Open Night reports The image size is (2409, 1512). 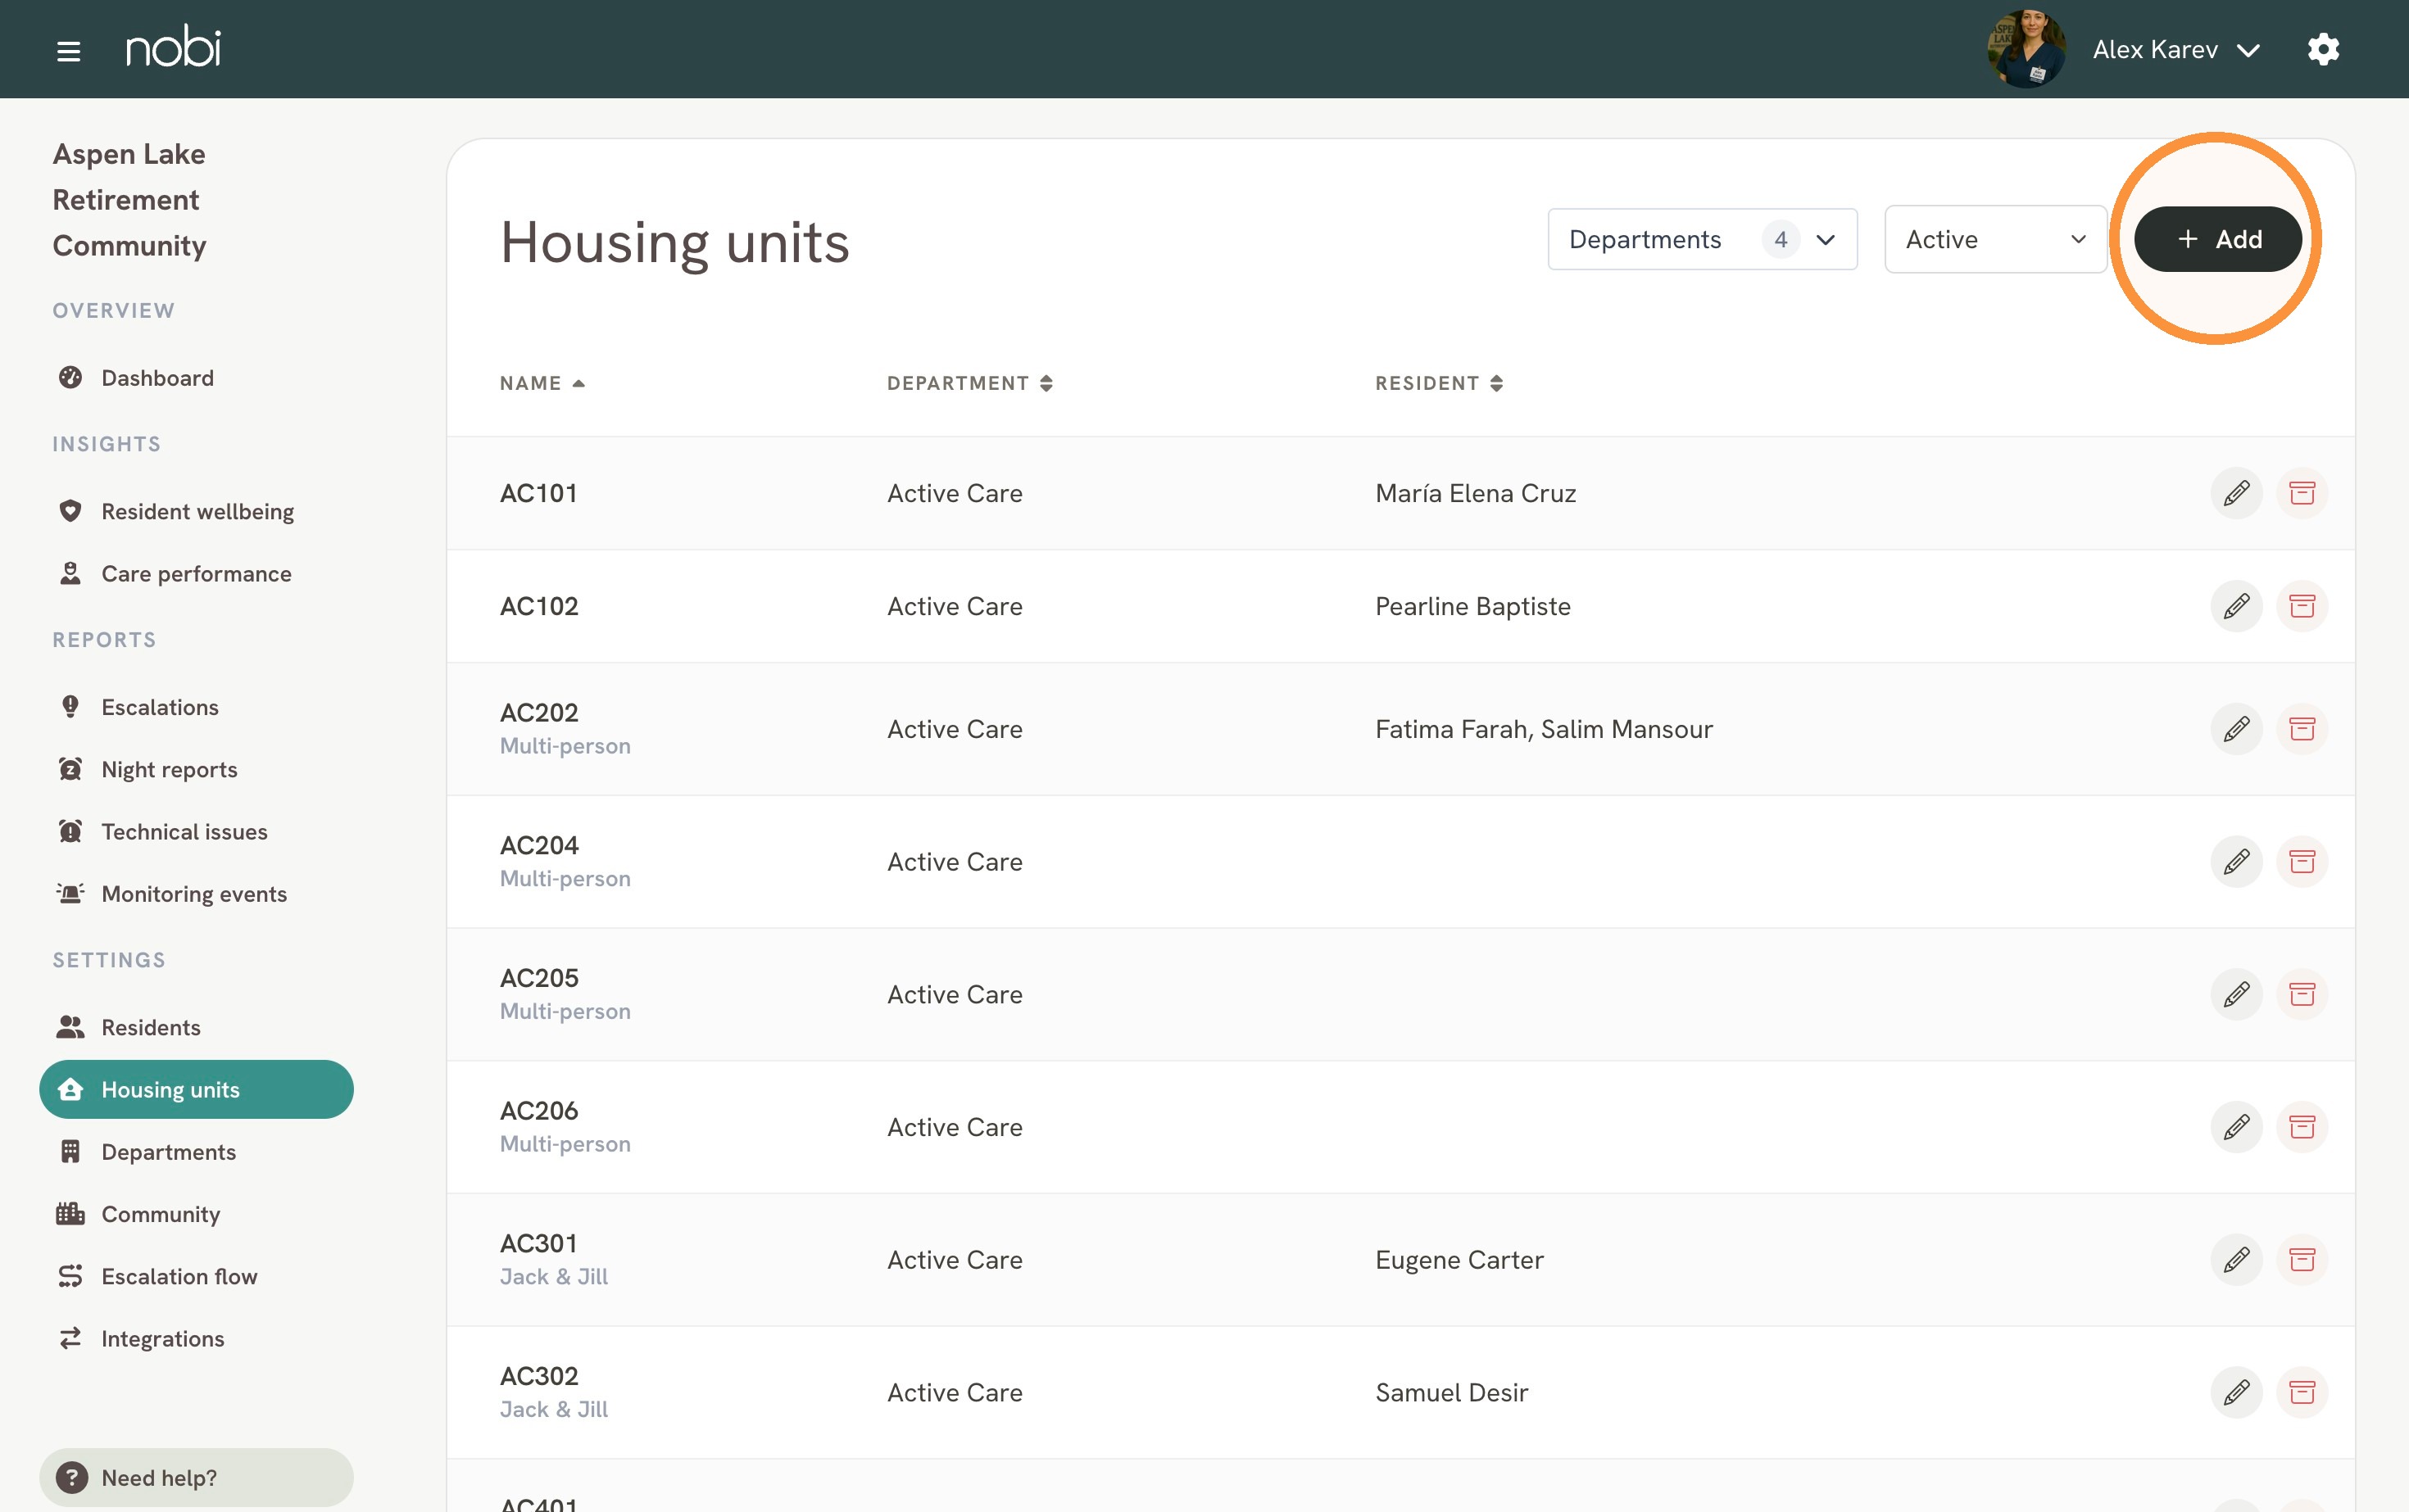click(196, 769)
